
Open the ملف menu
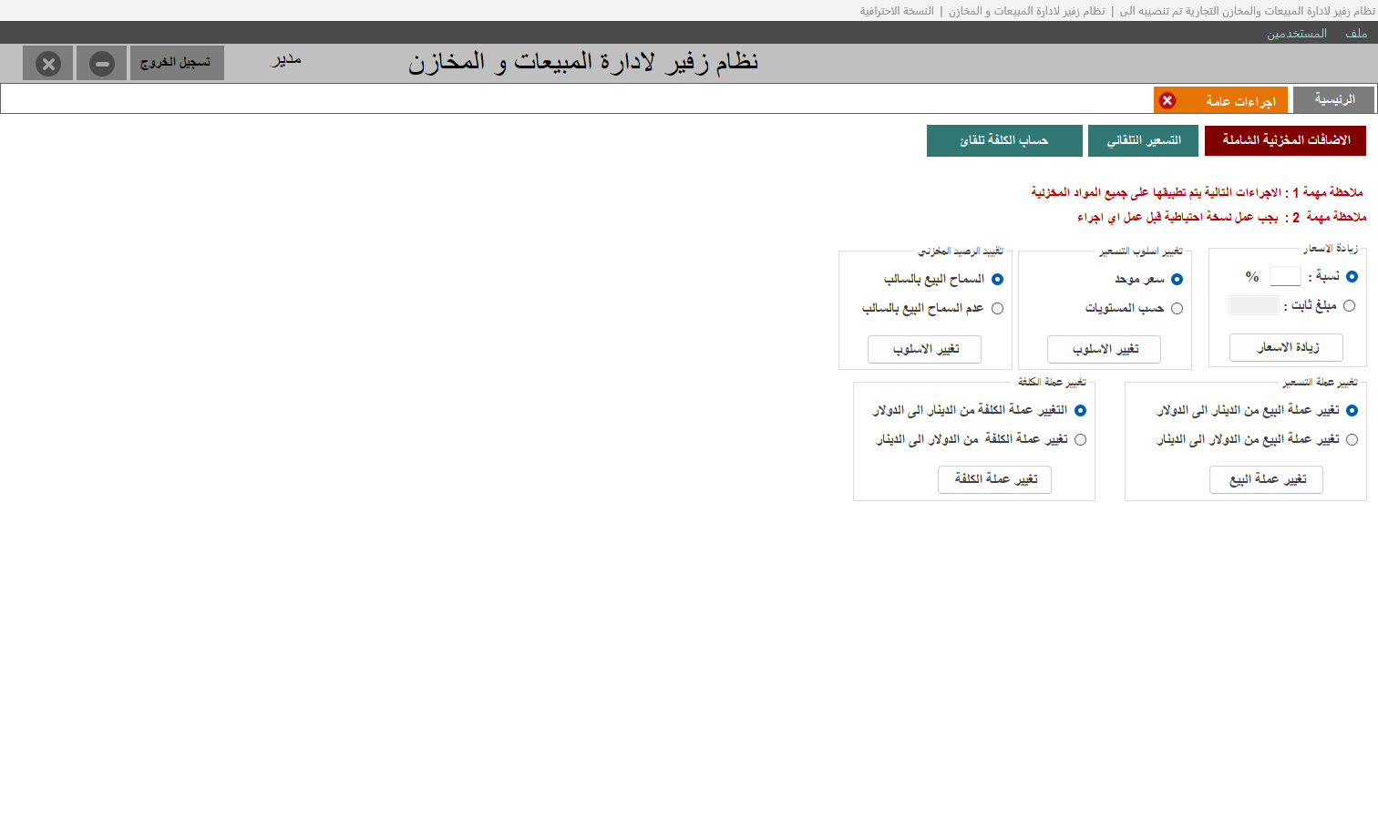coord(1356,33)
